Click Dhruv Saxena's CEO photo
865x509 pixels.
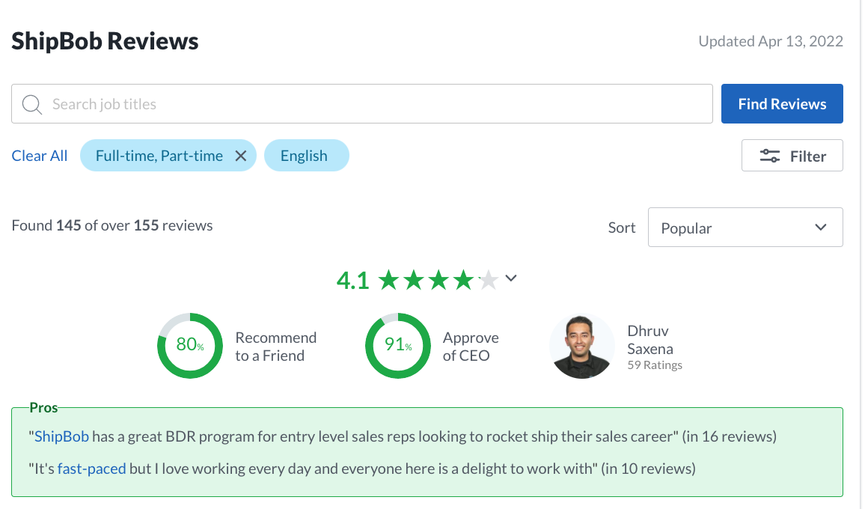click(581, 346)
